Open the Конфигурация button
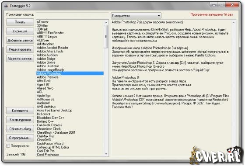This screenshot has width=245, height=166. coord(20,120)
